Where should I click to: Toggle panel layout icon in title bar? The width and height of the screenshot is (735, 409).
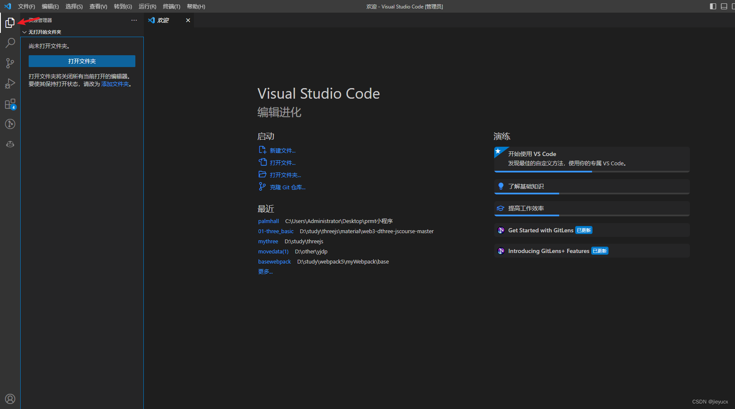click(x=724, y=6)
